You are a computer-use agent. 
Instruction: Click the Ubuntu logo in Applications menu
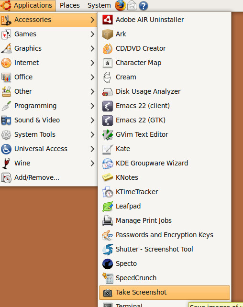coord(6,5)
